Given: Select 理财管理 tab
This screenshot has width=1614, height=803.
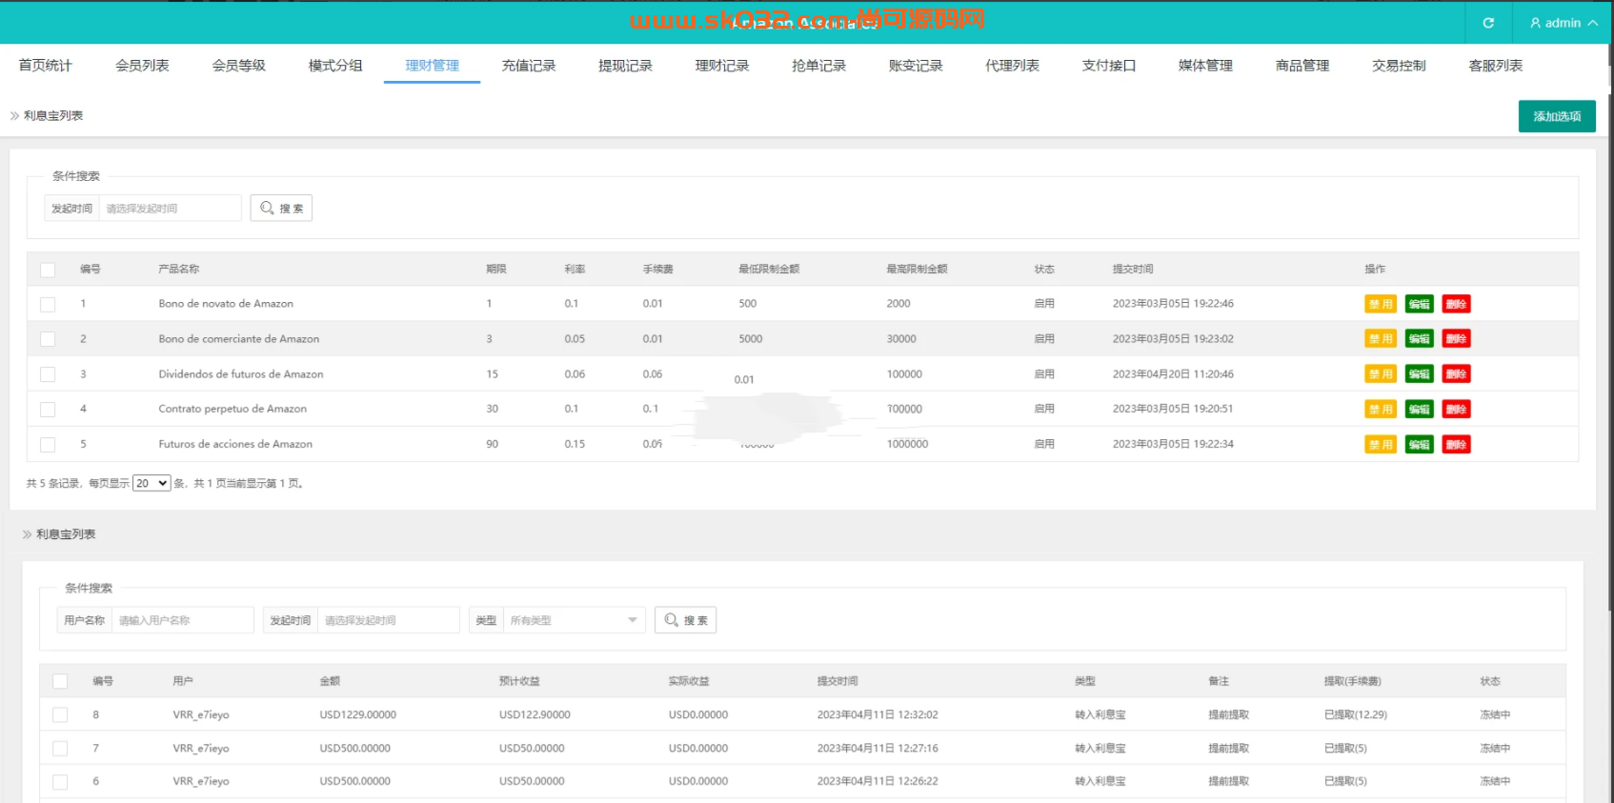Looking at the screenshot, I should pos(432,65).
